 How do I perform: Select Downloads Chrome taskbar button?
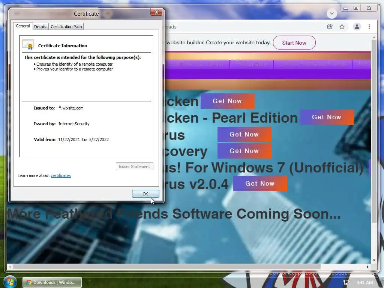52,282
